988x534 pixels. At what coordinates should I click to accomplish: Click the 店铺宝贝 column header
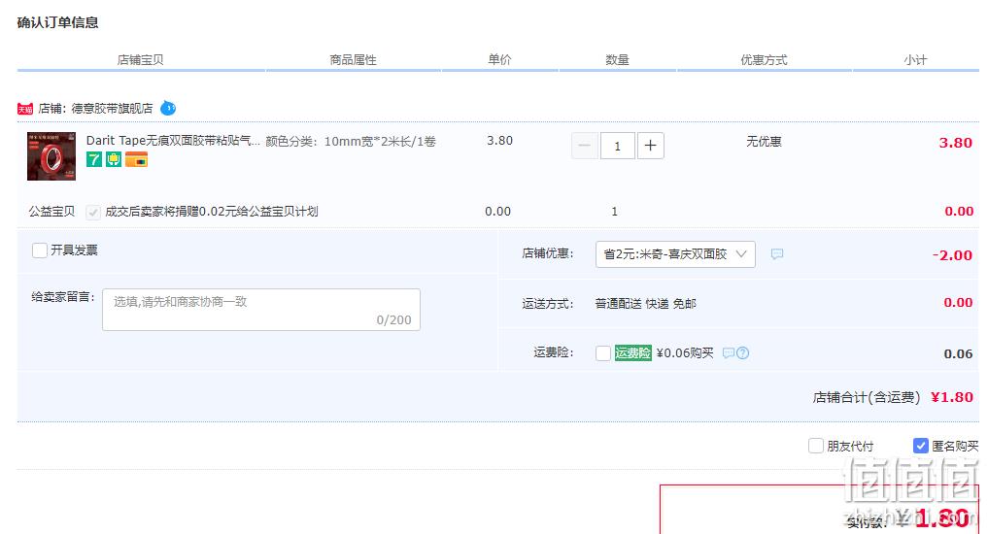141,60
